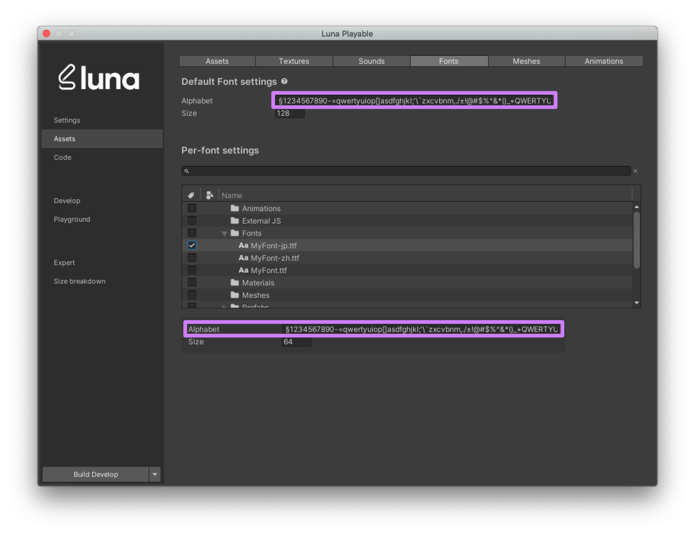Collapse the Fonts folder tree
Image resolution: width=695 pixels, height=535 pixels.
[x=224, y=233]
